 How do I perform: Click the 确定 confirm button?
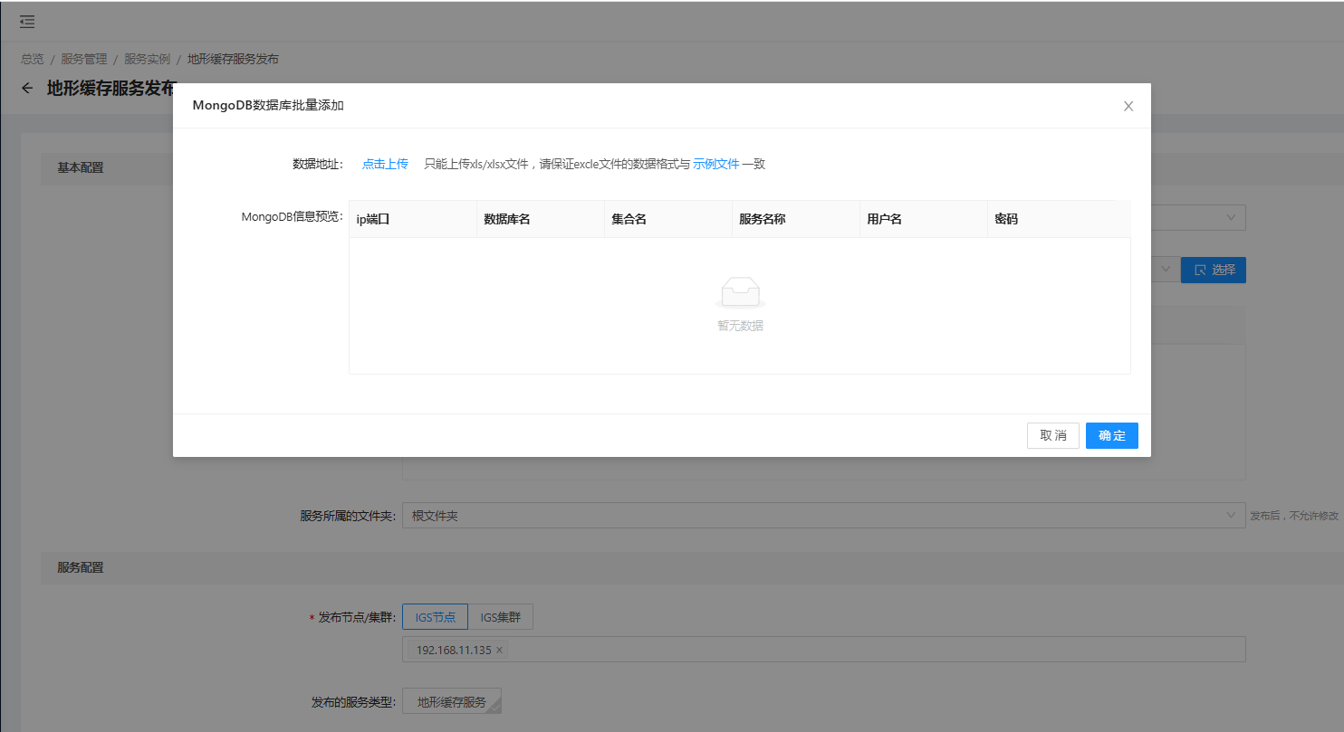pyautogui.click(x=1112, y=435)
